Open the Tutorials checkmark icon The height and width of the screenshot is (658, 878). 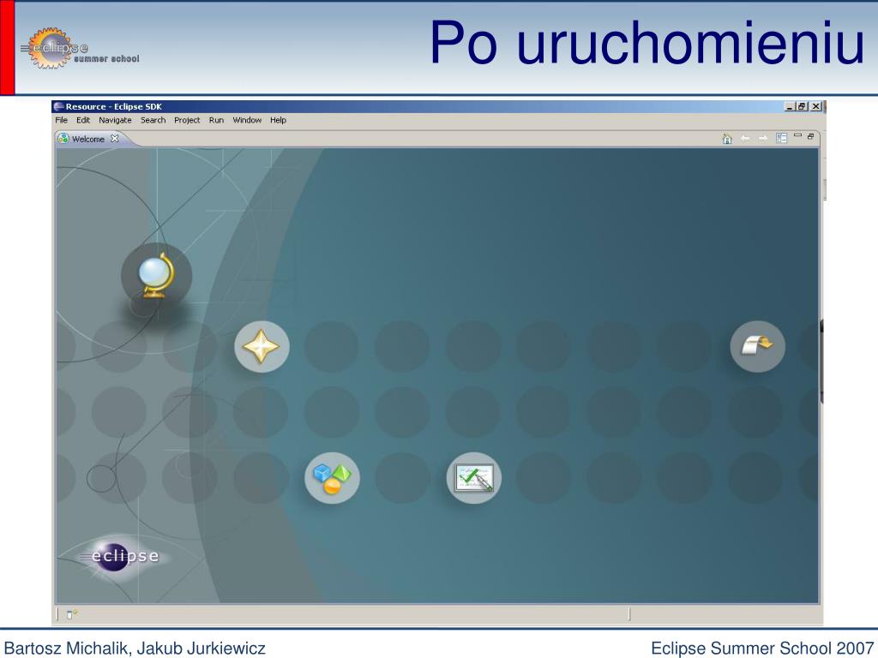point(473,478)
